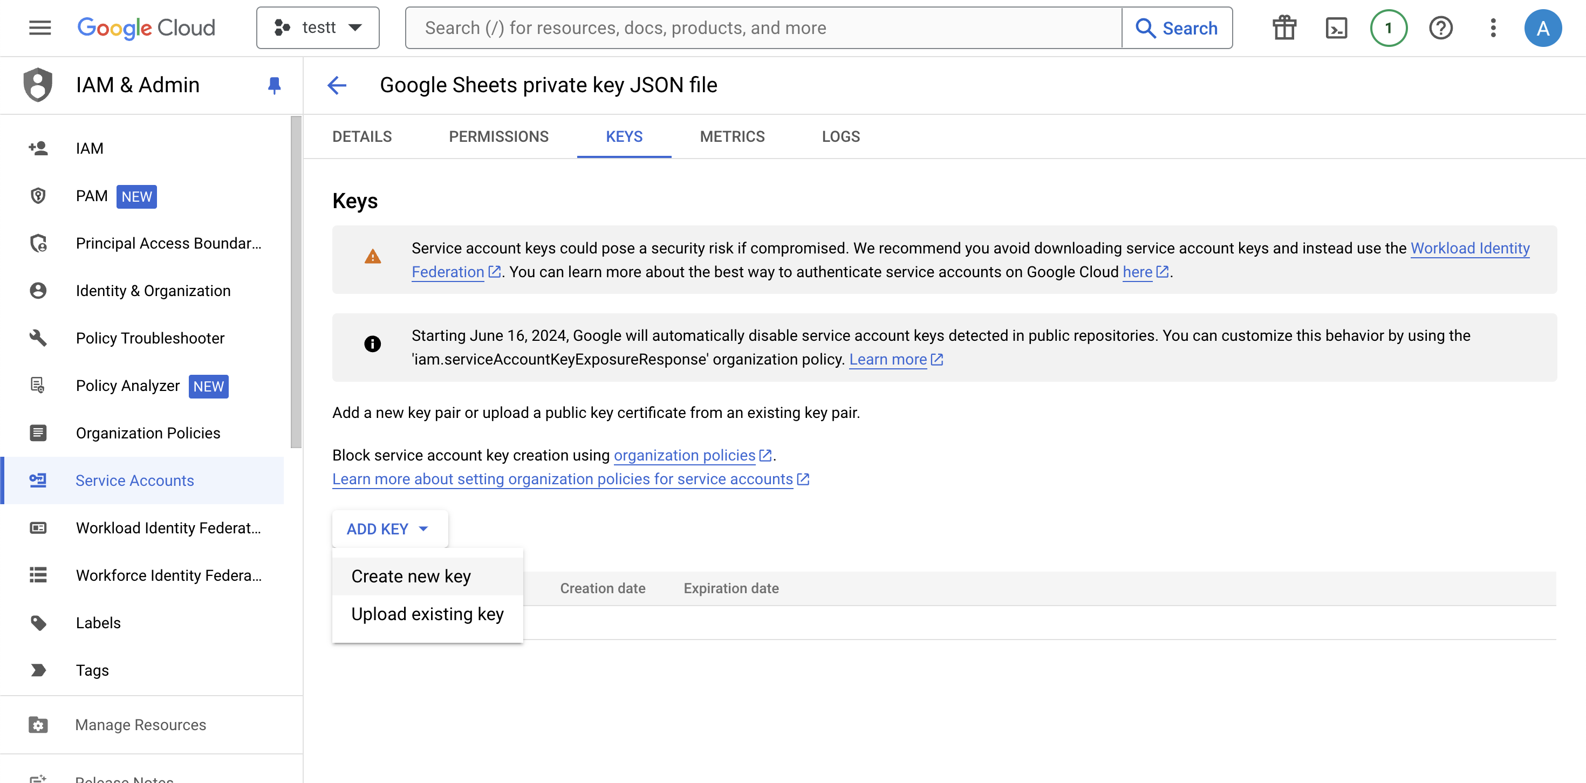Screen dimensions: 1586x783
Task: Switch to the METRICS tab
Action: click(x=732, y=136)
